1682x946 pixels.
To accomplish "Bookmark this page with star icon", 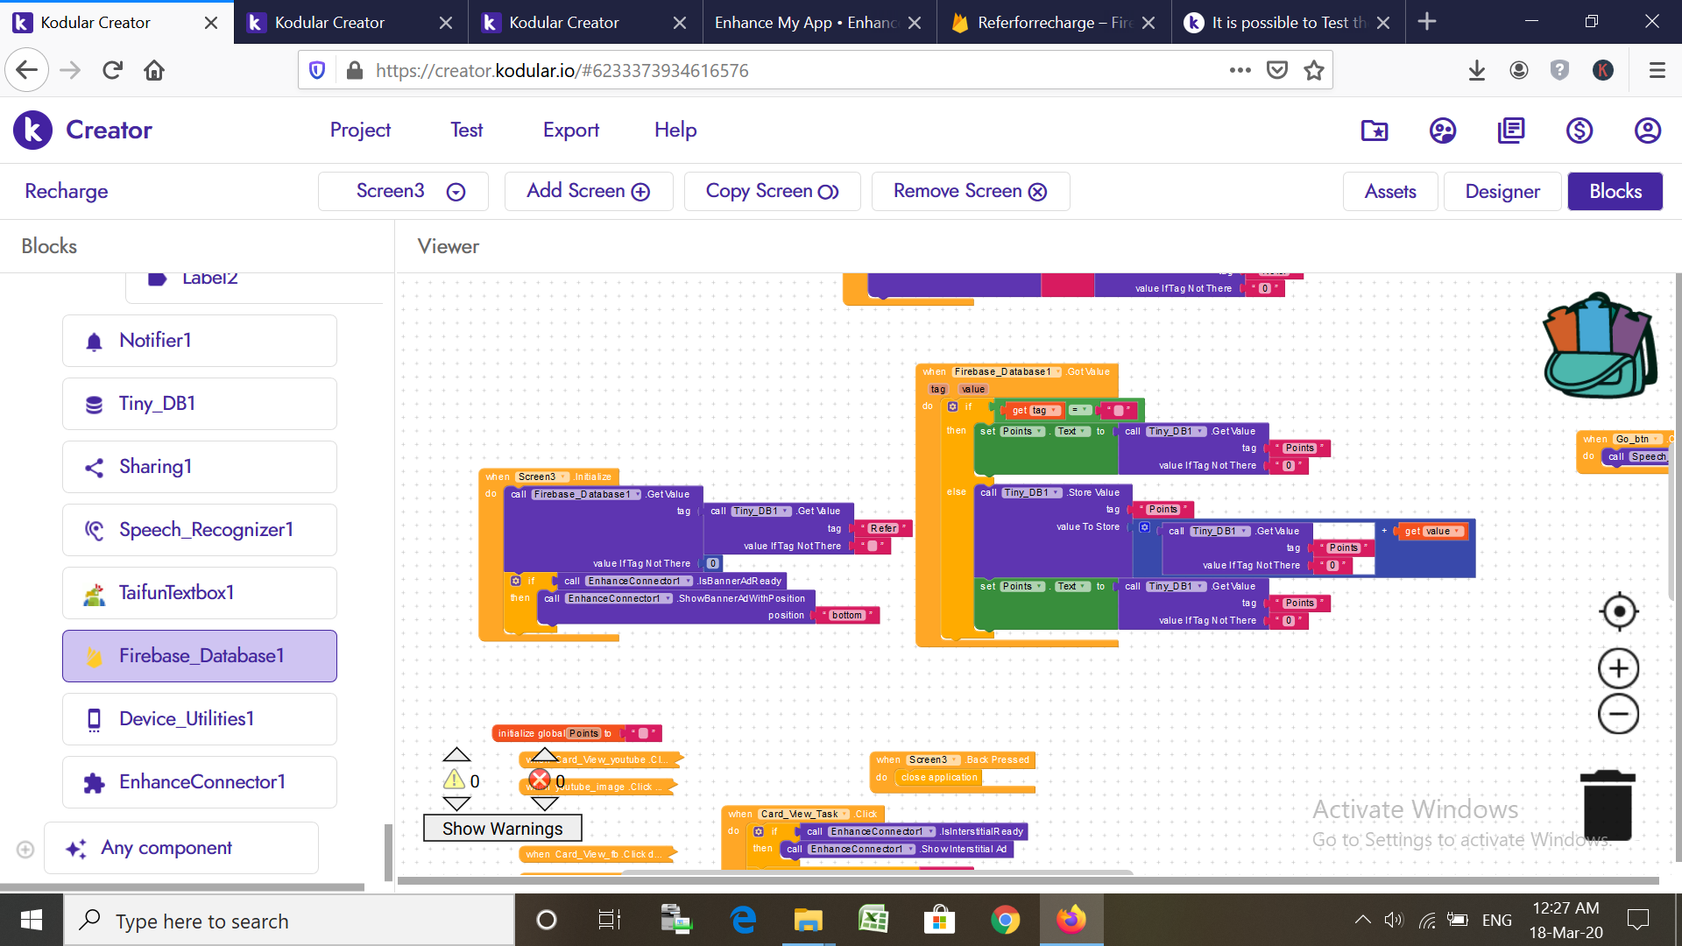I will point(1314,70).
